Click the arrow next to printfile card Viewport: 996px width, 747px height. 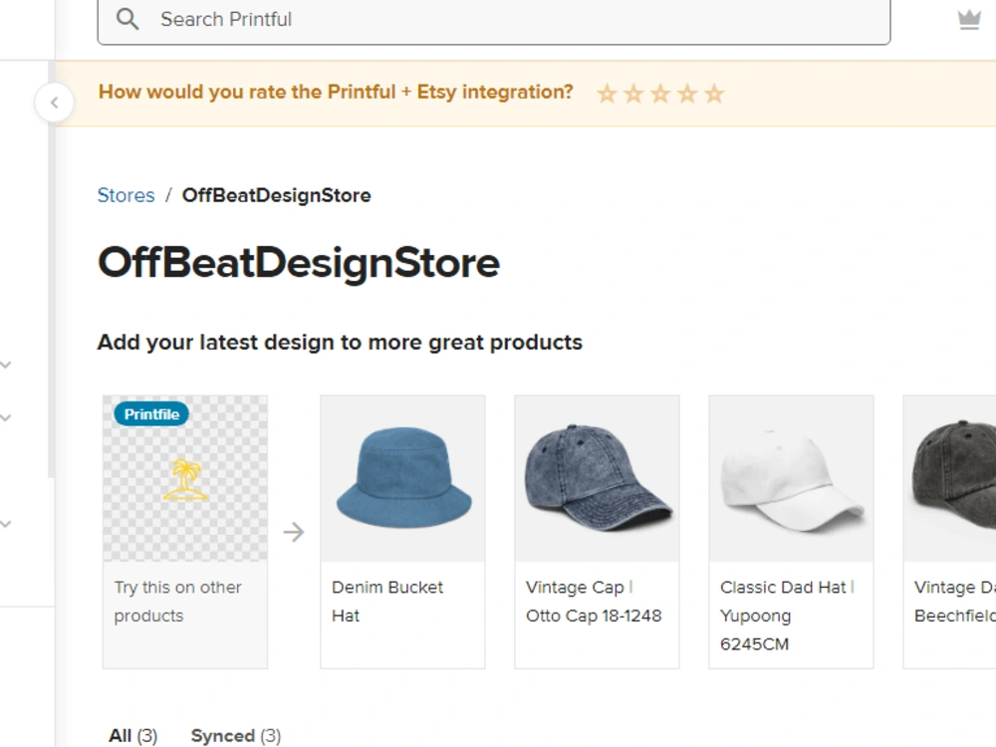coord(294,532)
